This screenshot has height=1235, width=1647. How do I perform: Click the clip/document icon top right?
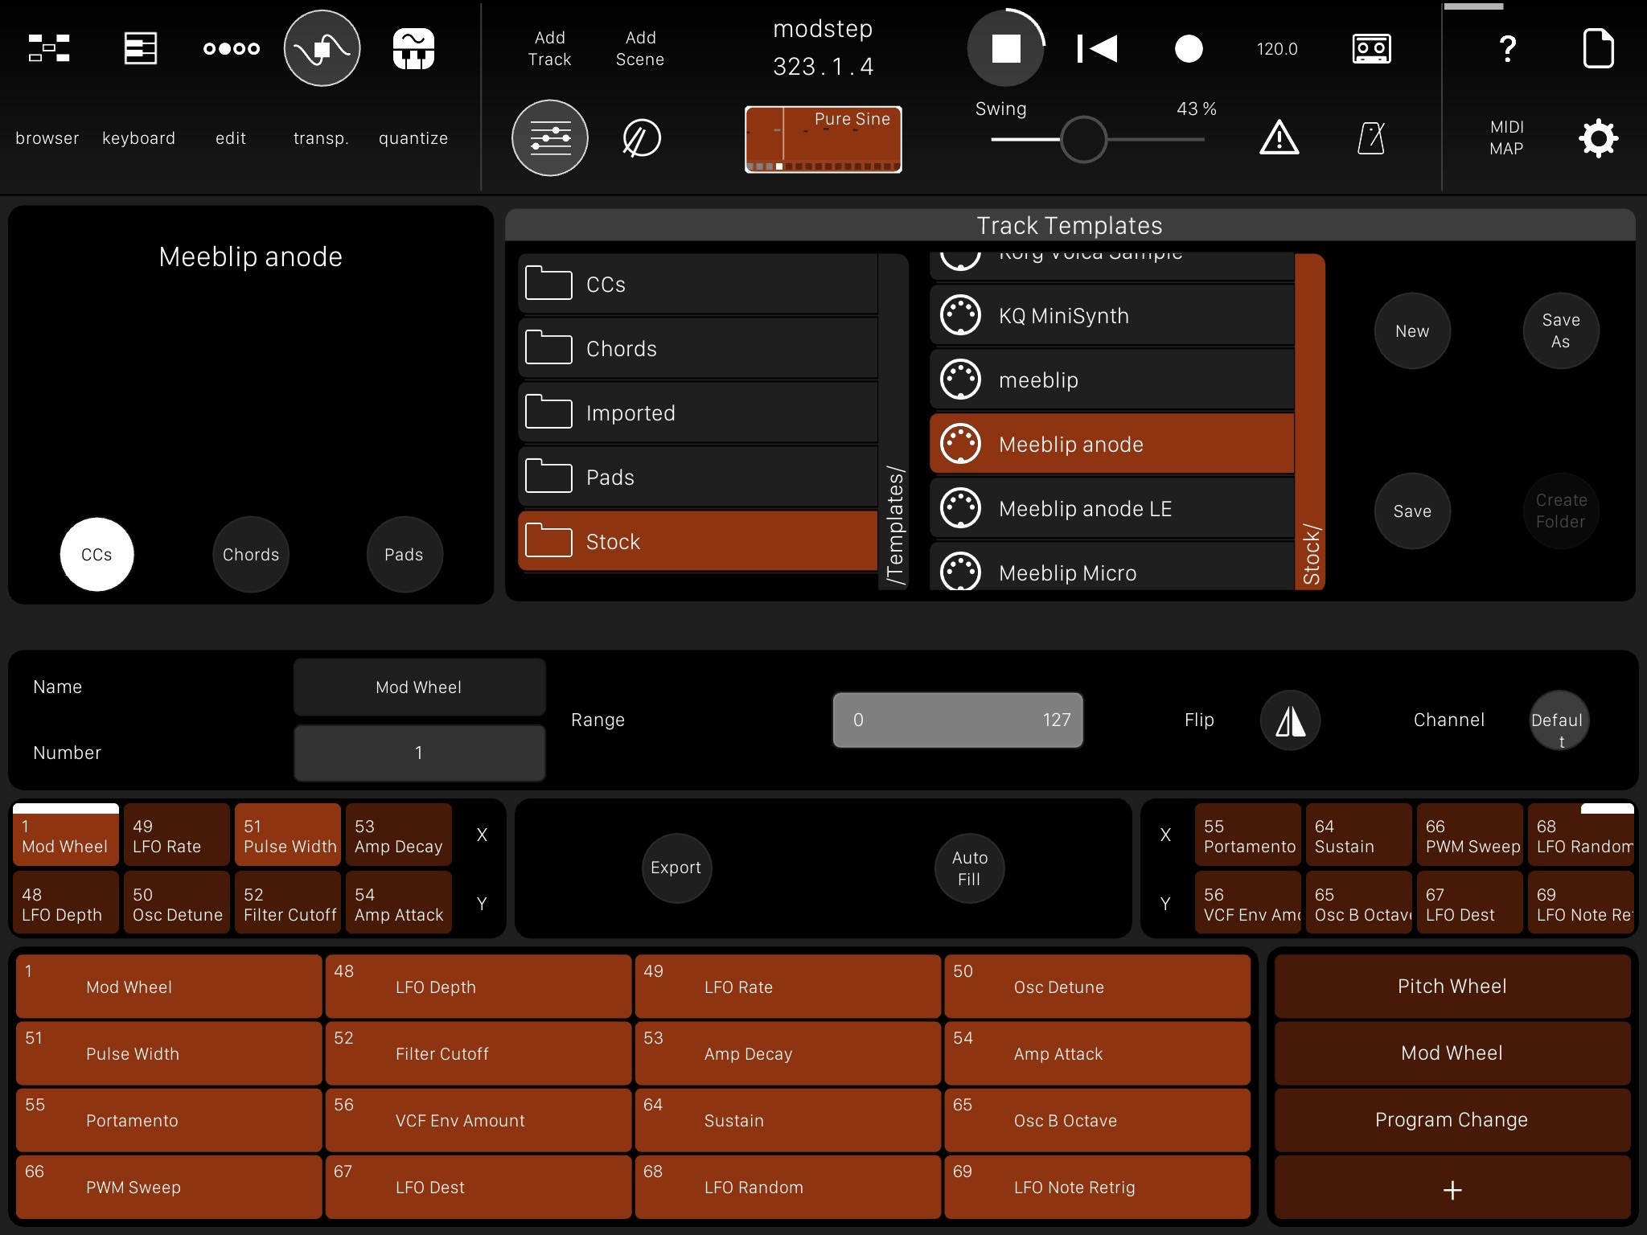coord(1596,47)
